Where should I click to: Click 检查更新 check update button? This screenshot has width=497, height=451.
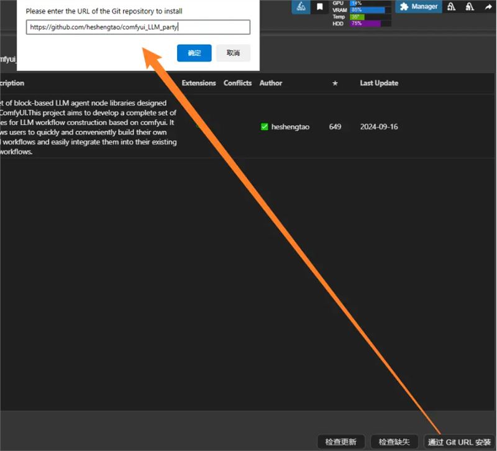click(x=341, y=442)
